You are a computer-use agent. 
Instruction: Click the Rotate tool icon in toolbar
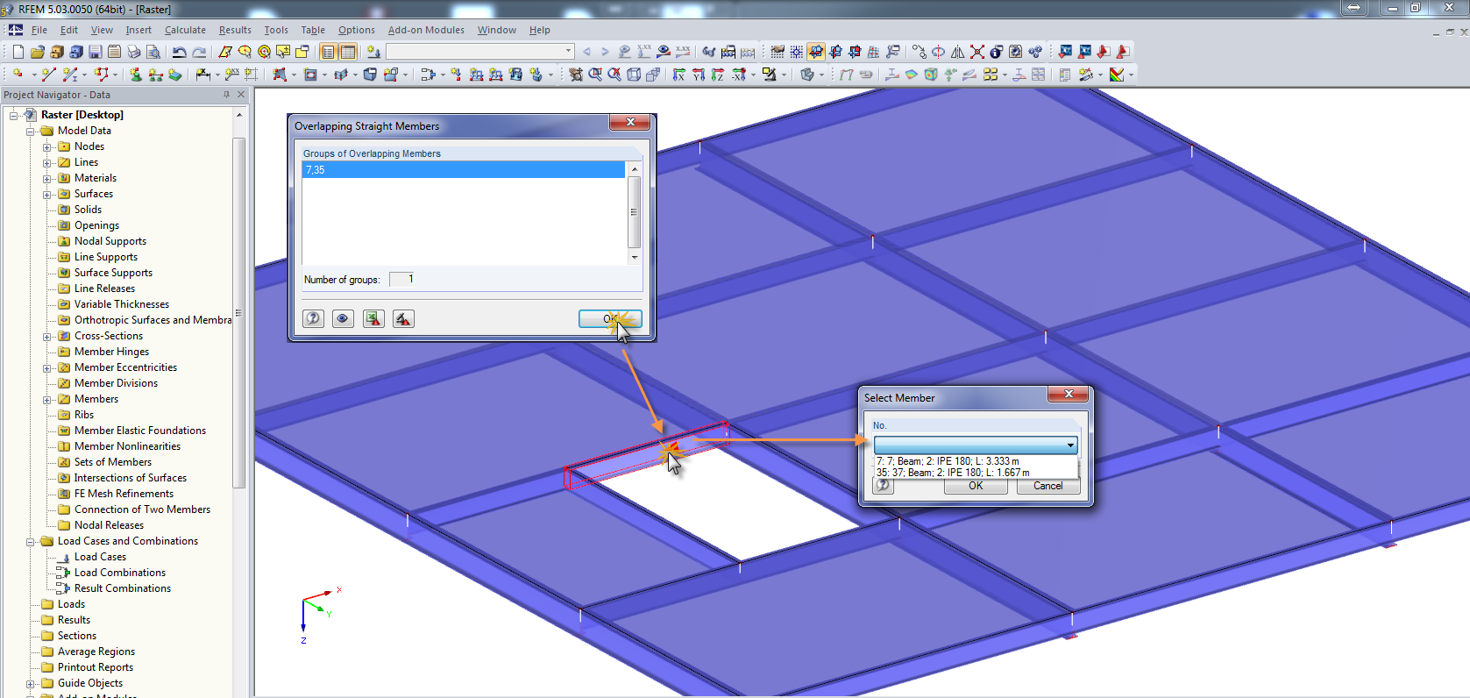(x=939, y=52)
